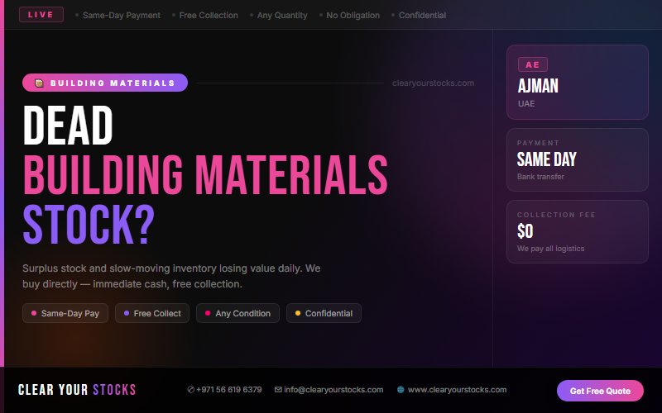Click the COLLECTION FEE label
The height and width of the screenshot is (413, 662).
(x=556, y=215)
